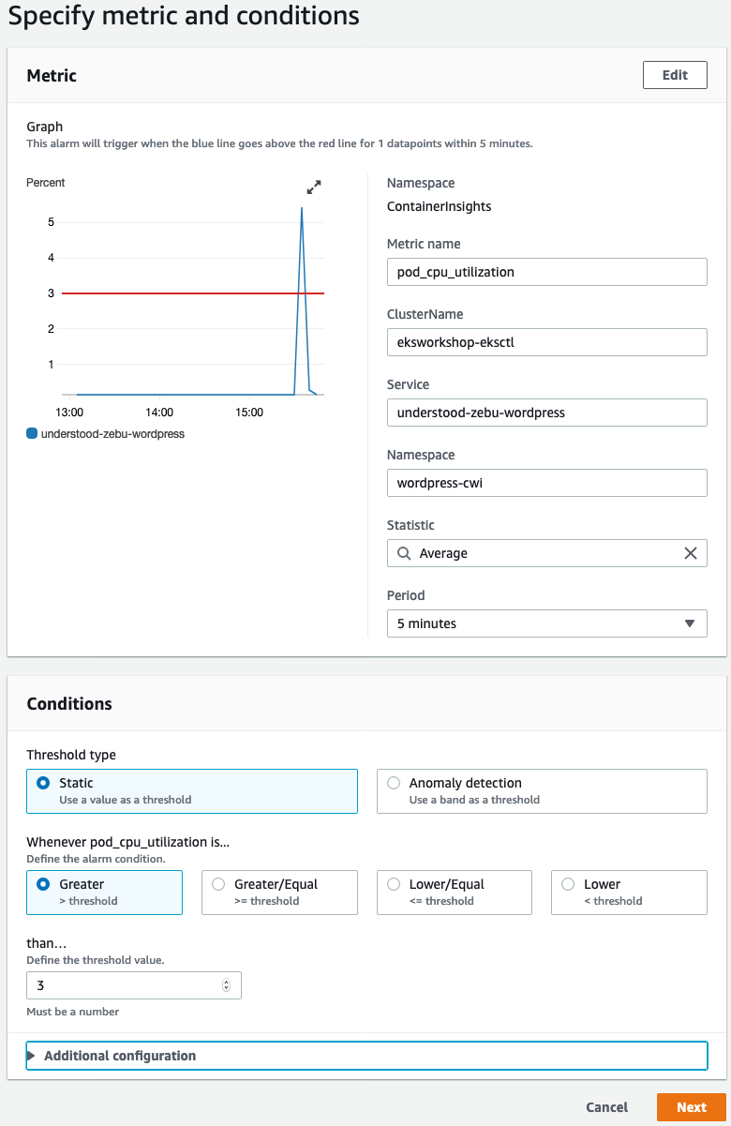
Task: Expand Additional configuration section
Action: [120, 1056]
